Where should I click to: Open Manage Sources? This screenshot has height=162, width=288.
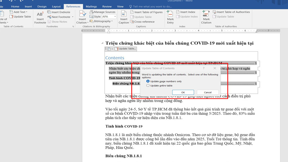click(x=103, y=12)
